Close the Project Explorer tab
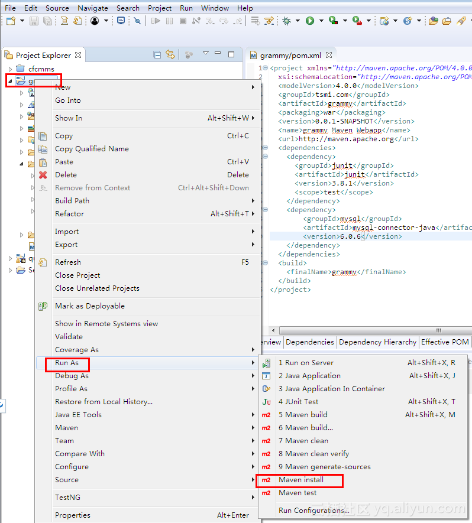 coord(78,55)
